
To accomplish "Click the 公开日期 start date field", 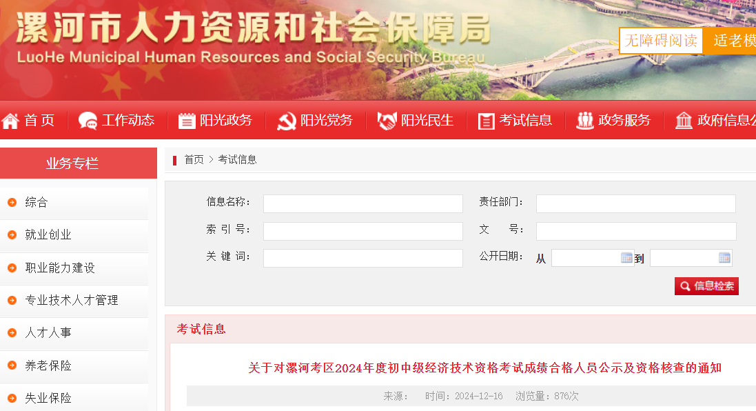I will tap(593, 258).
